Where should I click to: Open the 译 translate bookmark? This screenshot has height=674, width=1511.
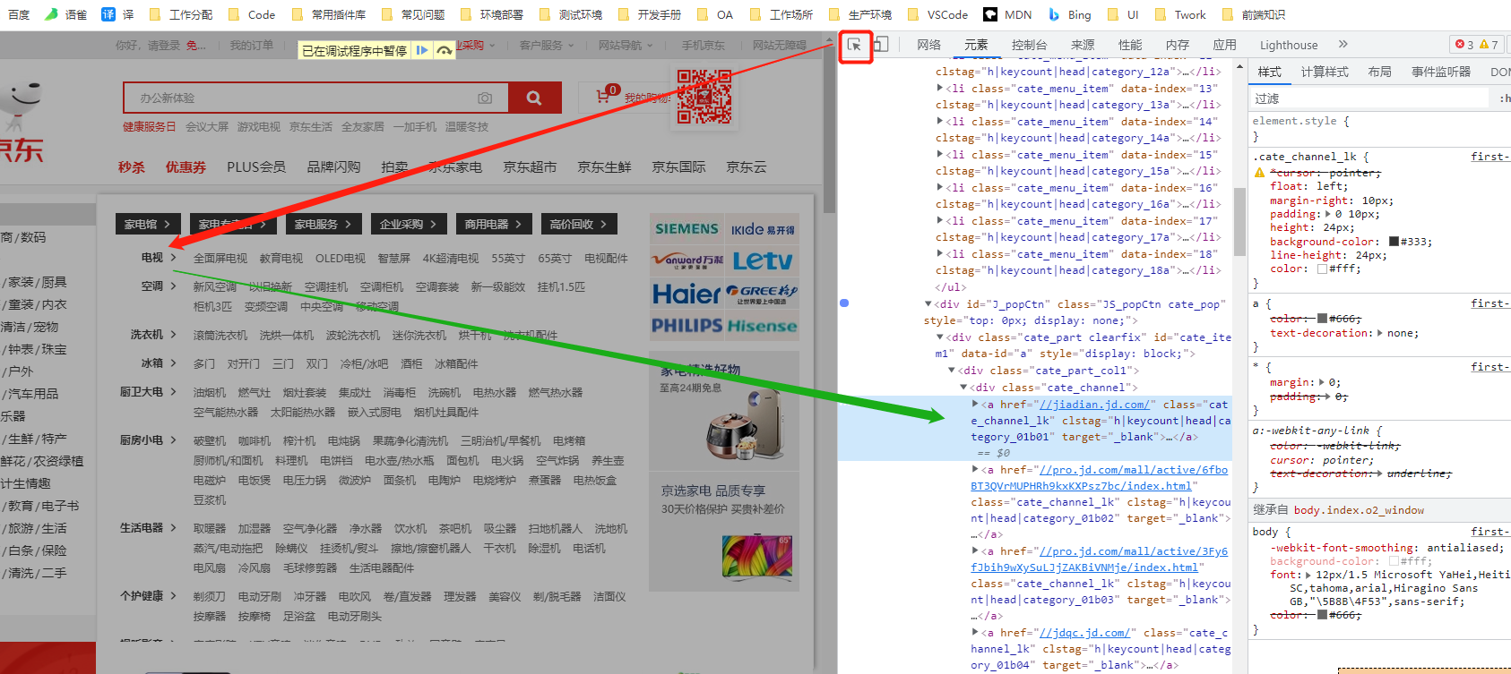[x=117, y=14]
